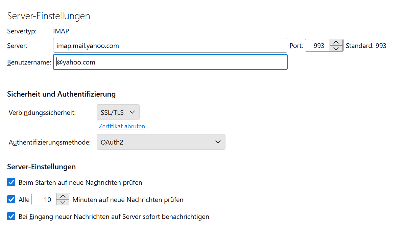Click the 'Zertifikat abrufen' link

click(x=122, y=126)
